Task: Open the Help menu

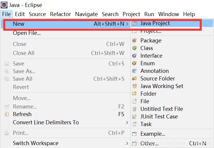Action: 189,14
